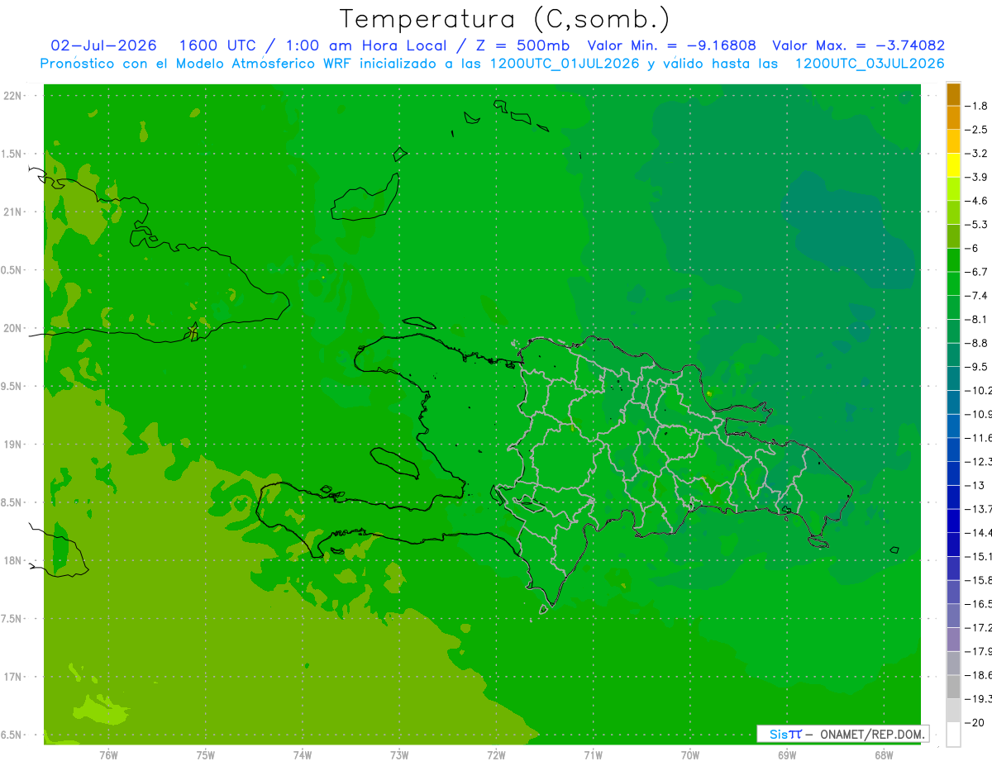The width and height of the screenshot is (992, 766).
Task: Click the '19N' latitude label
Action: click(12, 445)
